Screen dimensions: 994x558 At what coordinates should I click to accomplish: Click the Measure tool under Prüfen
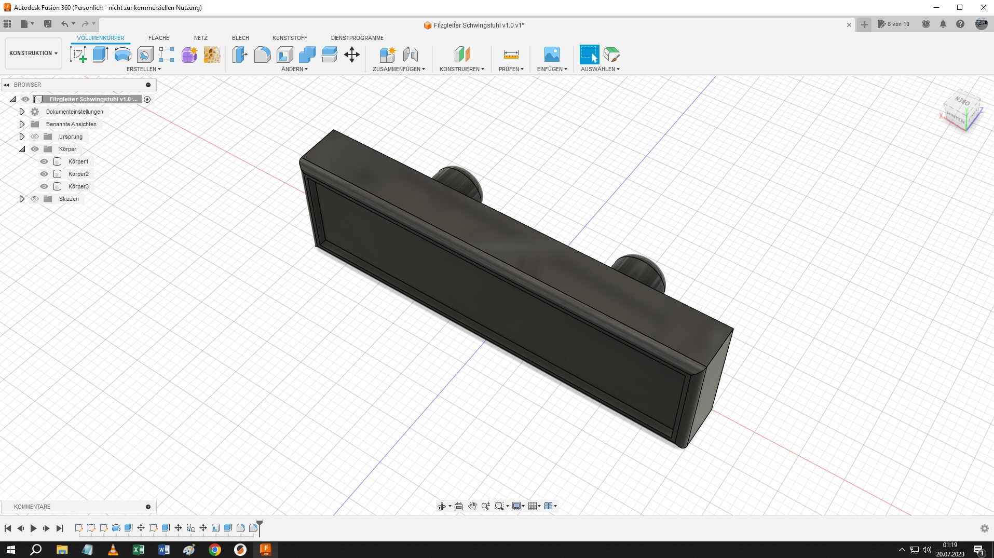click(x=511, y=55)
